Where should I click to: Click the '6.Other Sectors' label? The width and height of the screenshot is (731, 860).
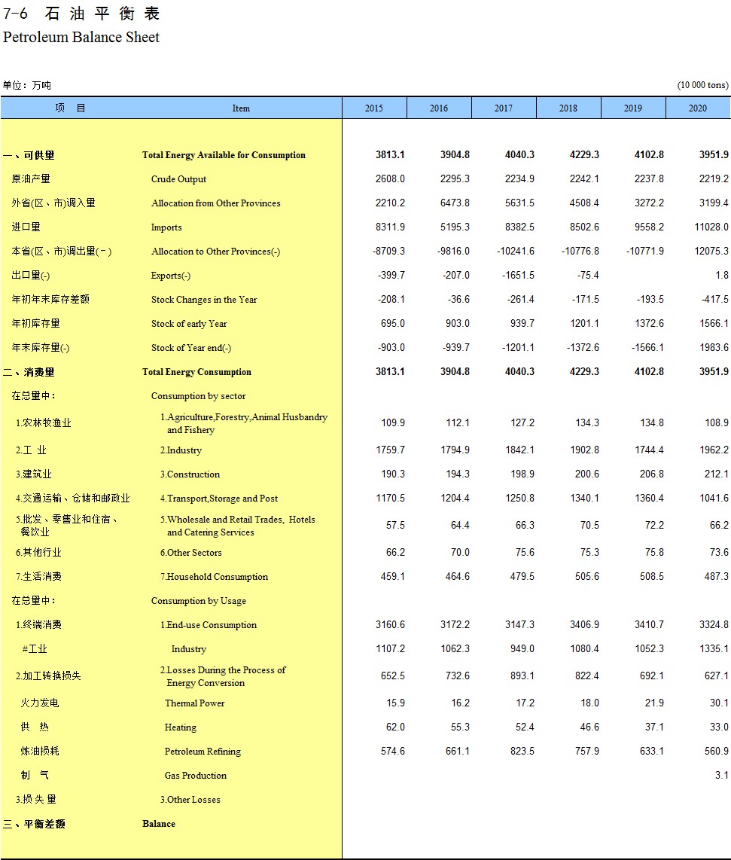(190, 553)
